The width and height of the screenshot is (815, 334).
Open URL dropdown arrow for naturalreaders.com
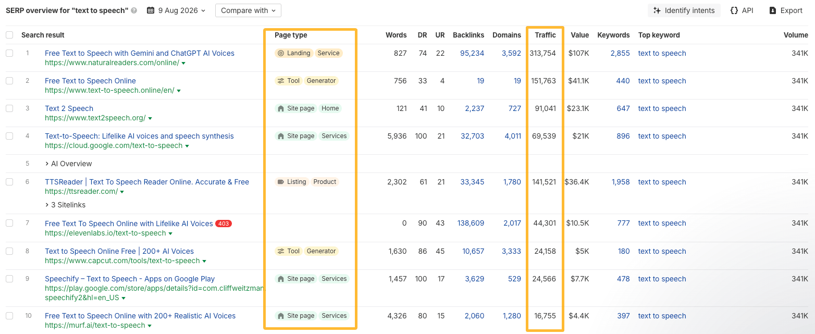point(183,63)
